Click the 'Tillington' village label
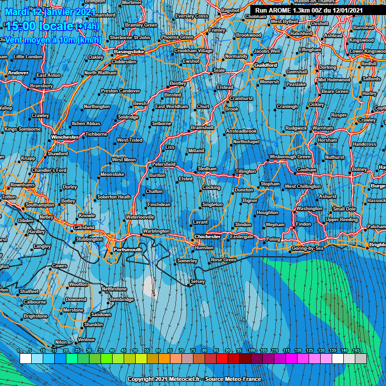 click(245, 171)
